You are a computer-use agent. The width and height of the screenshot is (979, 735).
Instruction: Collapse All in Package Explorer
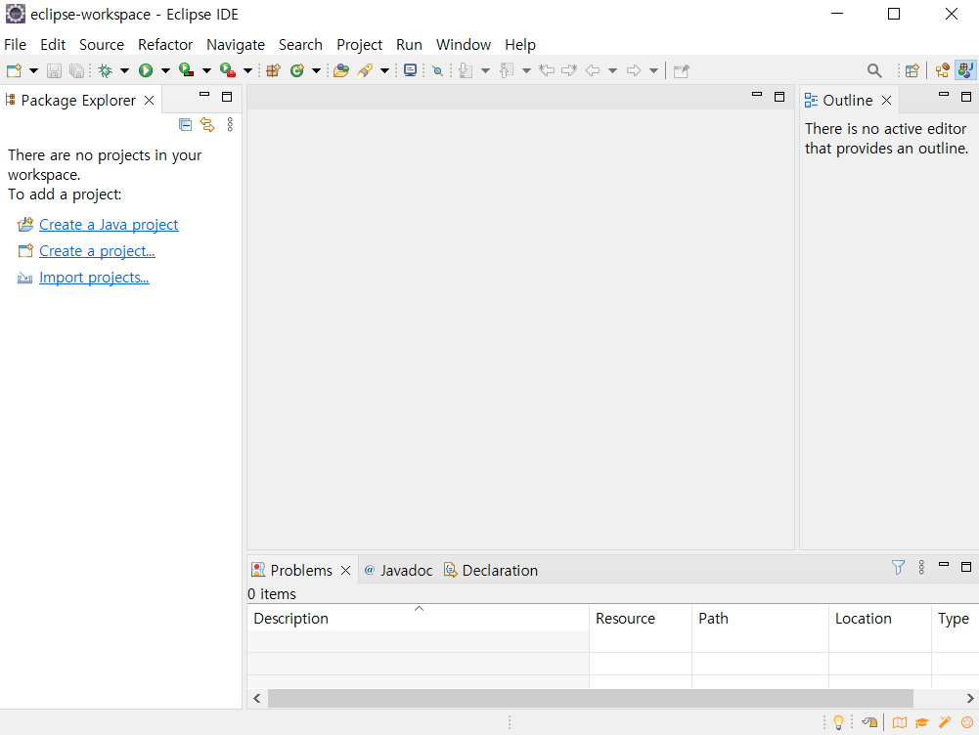[186, 125]
